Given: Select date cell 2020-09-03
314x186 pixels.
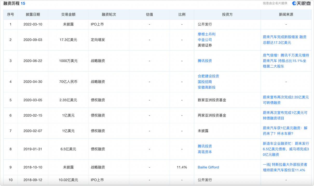Looking at the screenshot, I should point(33,40).
